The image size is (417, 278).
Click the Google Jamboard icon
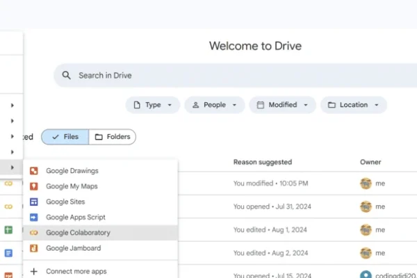(x=33, y=248)
